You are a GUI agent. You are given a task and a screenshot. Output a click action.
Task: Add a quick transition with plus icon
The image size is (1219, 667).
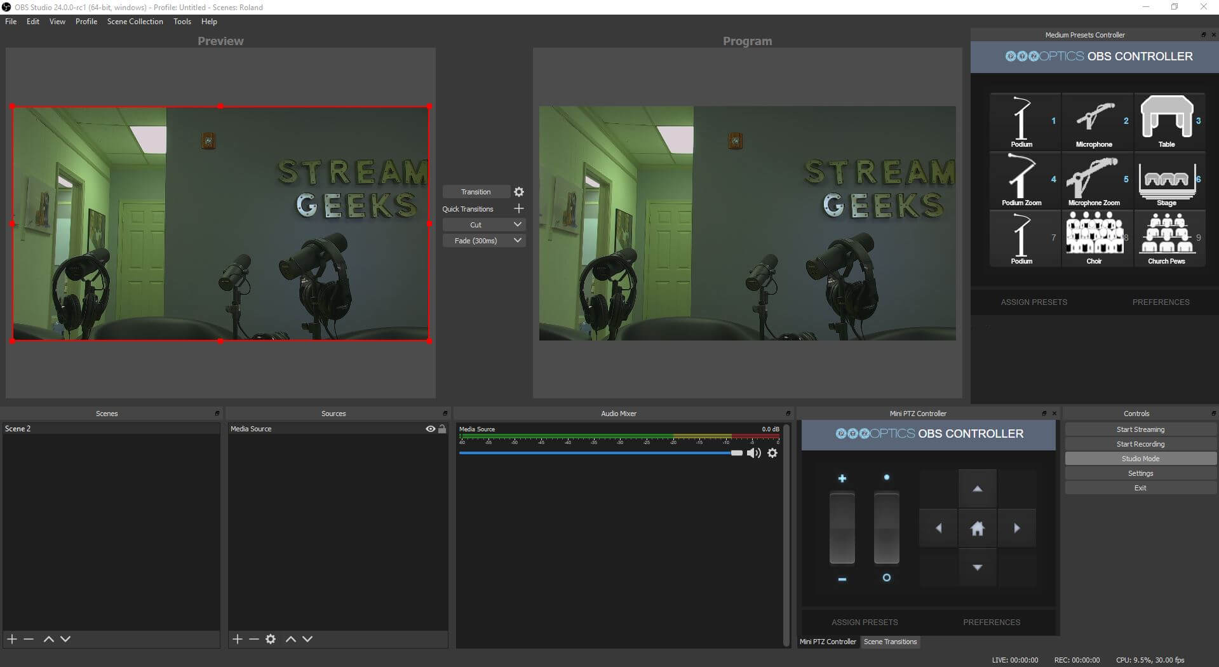click(x=518, y=208)
